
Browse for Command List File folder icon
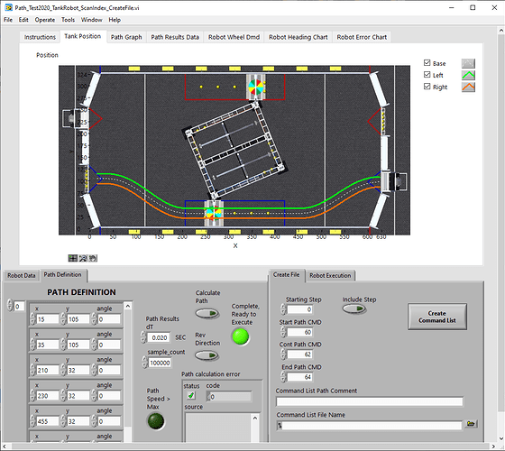471,424
